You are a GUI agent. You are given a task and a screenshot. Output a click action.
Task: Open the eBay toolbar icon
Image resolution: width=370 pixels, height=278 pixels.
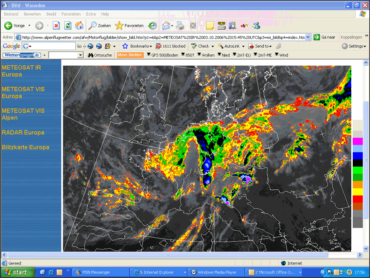[x=244, y=25]
